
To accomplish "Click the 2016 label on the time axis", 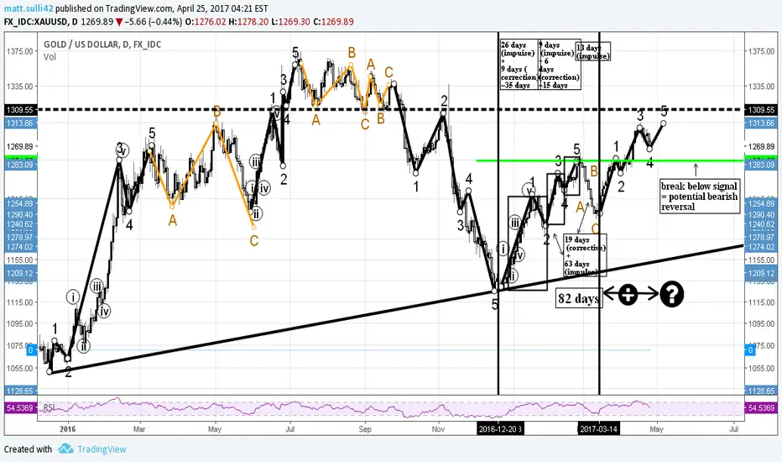I will (x=67, y=429).
